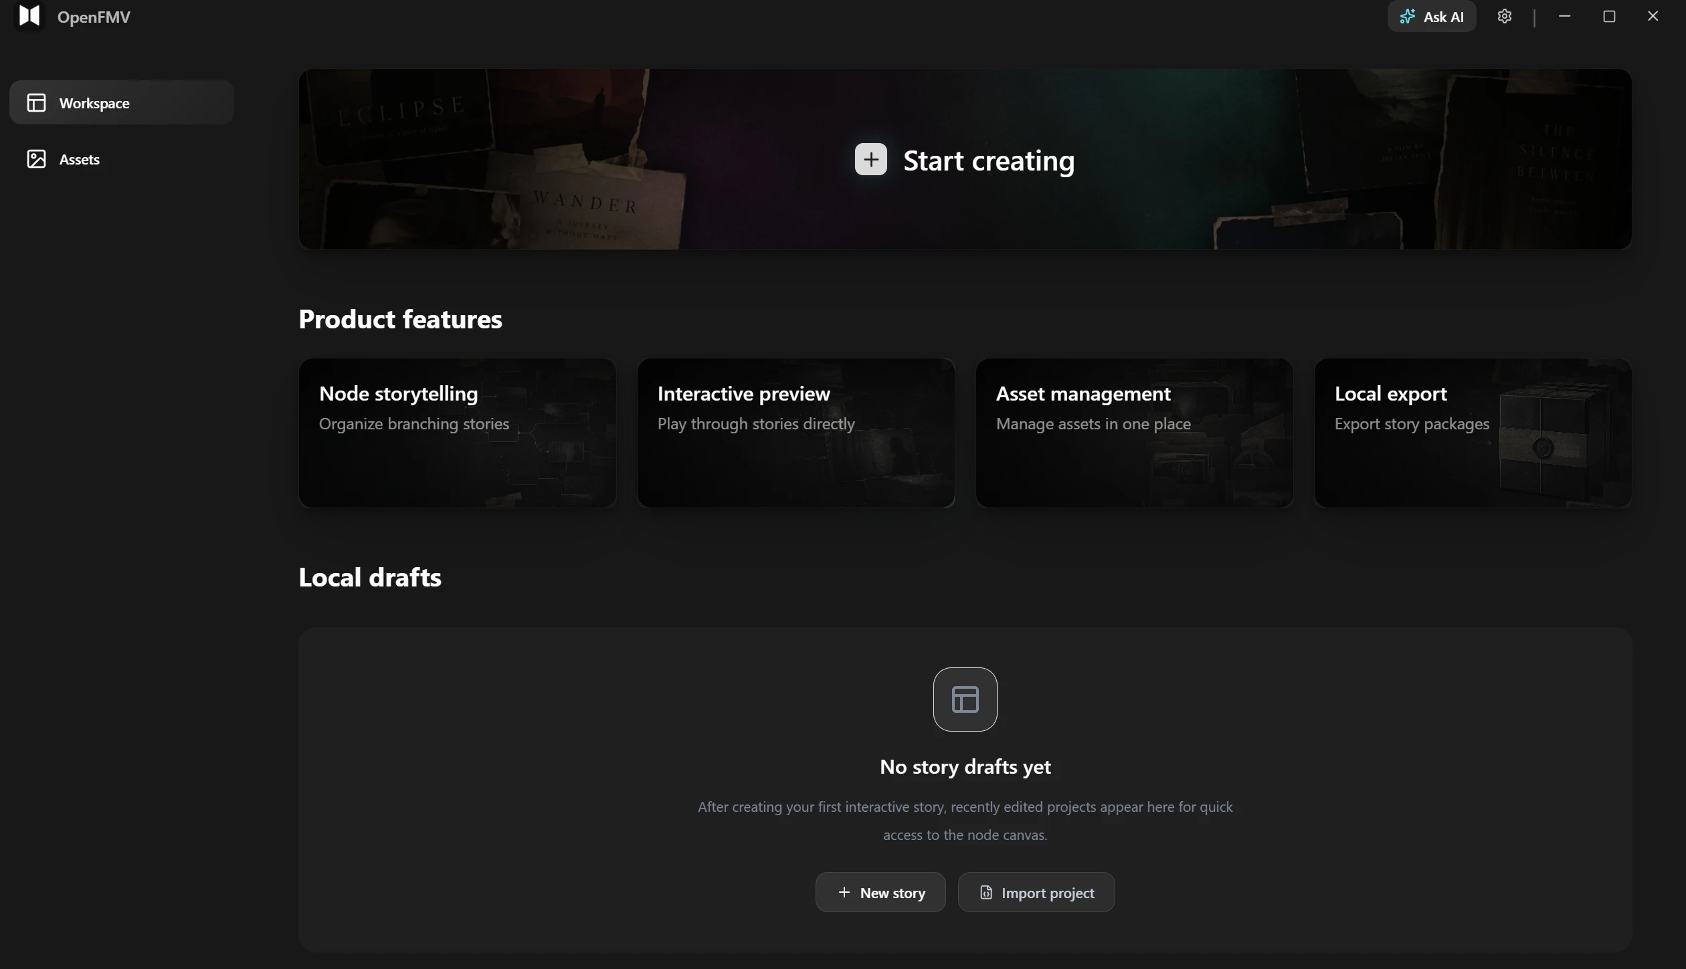Click the OpenFMV logo icon
This screenshot has height=969, width=1686.
pyautogui.click(x=29, y=15)
